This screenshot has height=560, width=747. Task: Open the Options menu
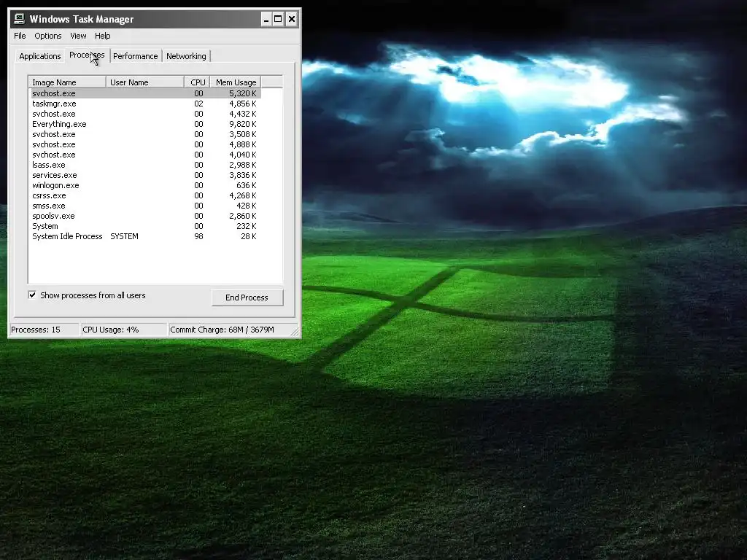(x=47, y=36)
